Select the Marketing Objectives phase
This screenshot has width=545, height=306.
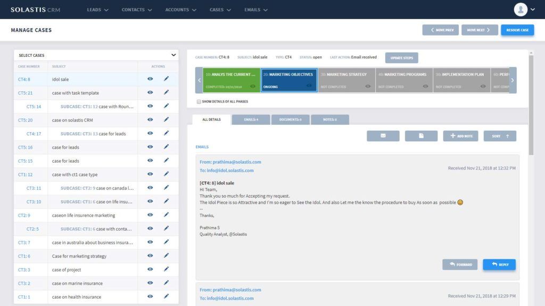289,80
